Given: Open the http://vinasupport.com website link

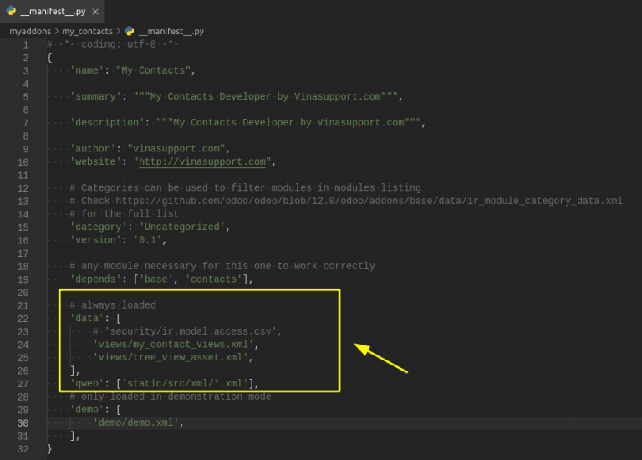Looking at the screenshot, I should point(202,161).
